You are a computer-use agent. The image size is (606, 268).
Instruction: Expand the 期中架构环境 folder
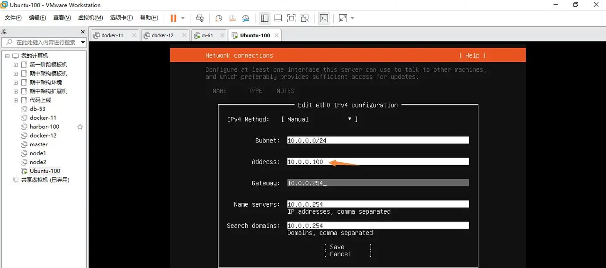click(16, 82)
